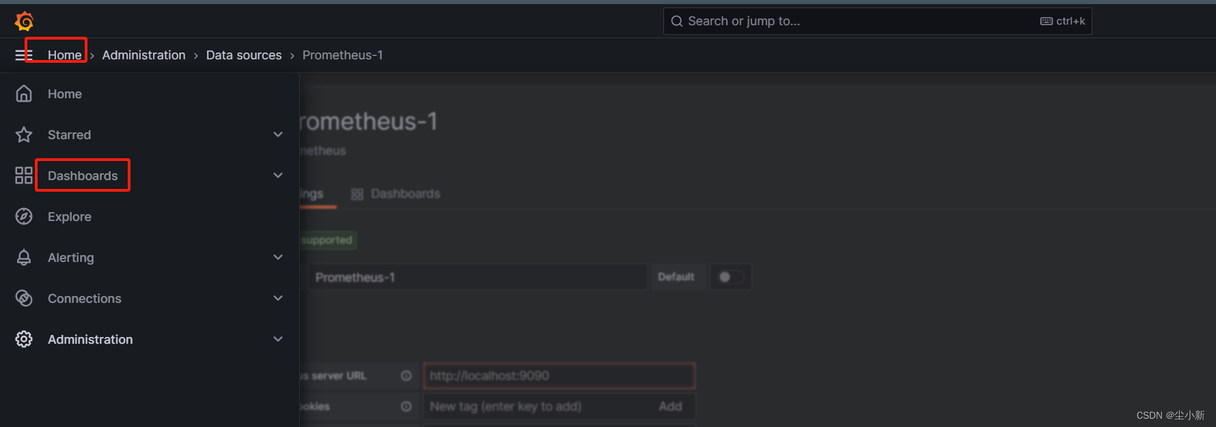Expand the Dashboards section chevron
This screenshot has height=427, width=1216.
(x=278, y=176)
